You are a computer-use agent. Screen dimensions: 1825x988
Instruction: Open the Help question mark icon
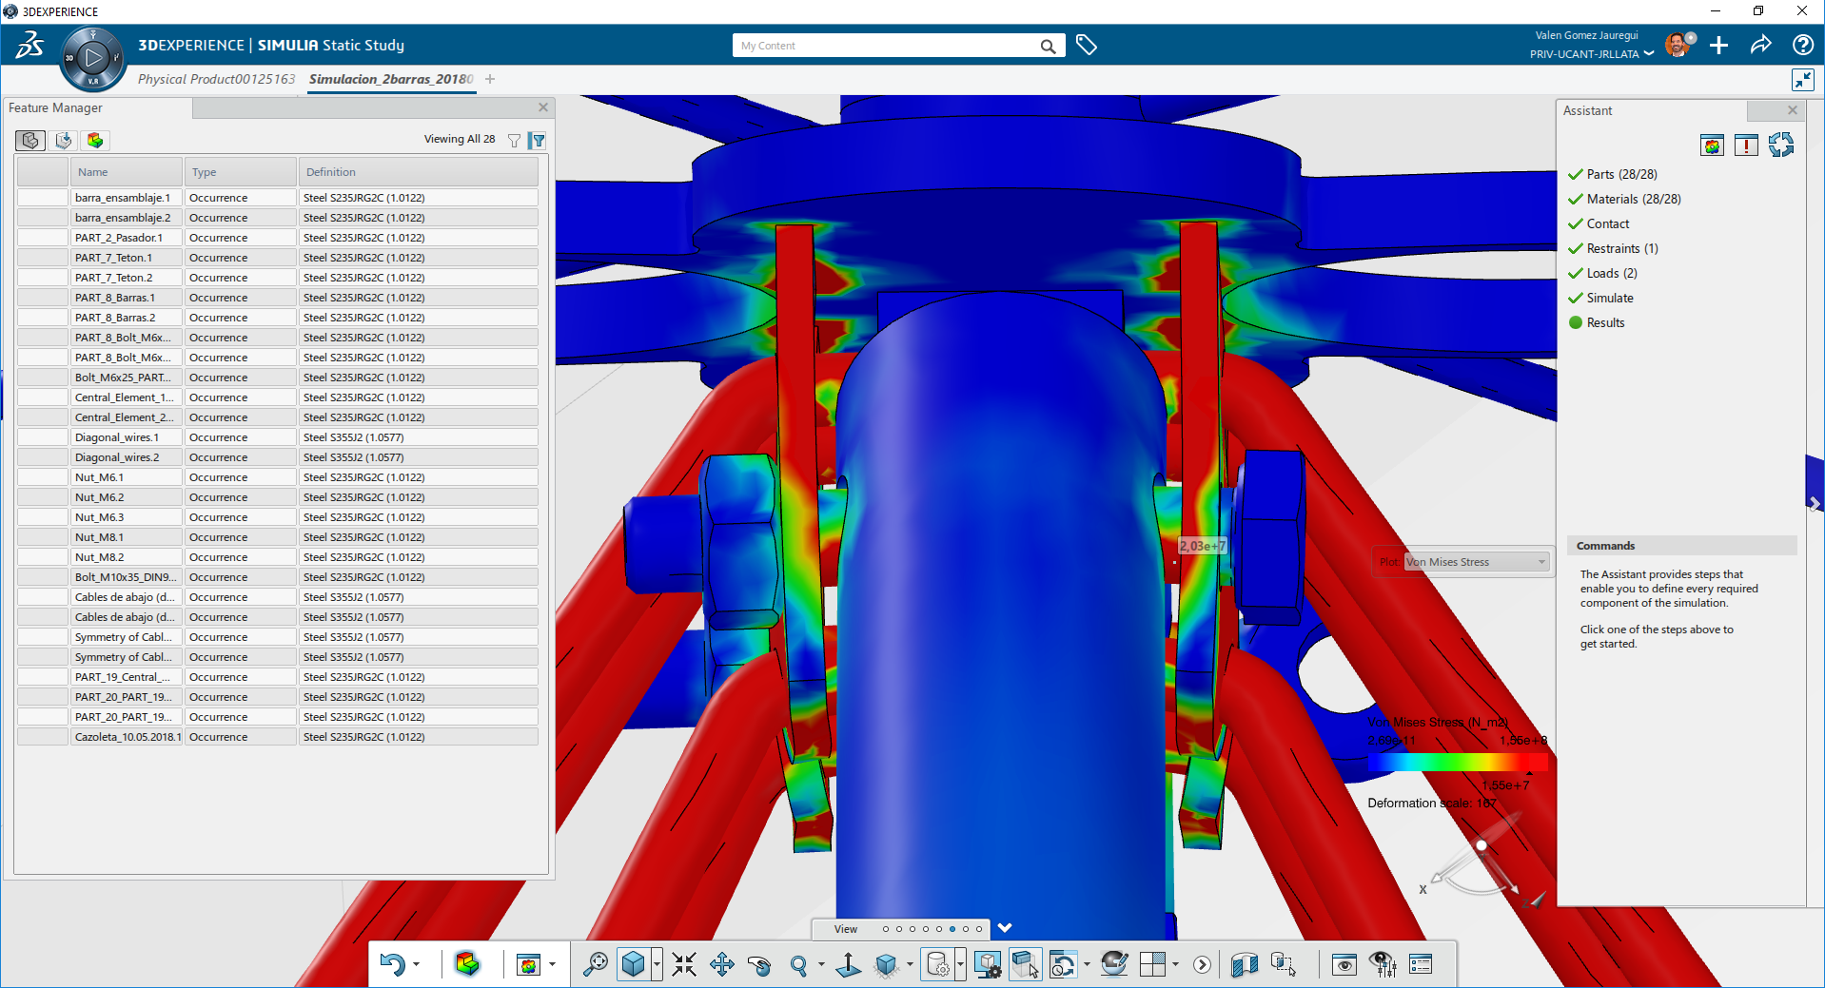[x=1802, y=45]
